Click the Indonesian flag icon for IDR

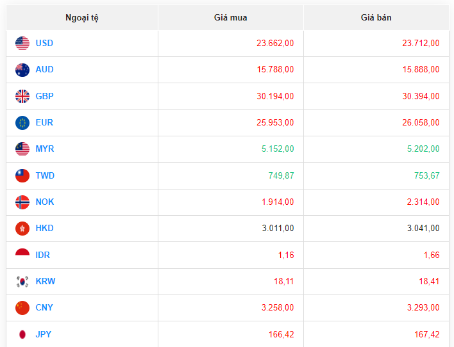tap(22, 252)
